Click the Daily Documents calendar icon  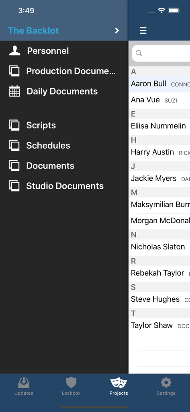pyautogui.click(x=14, y=91)
